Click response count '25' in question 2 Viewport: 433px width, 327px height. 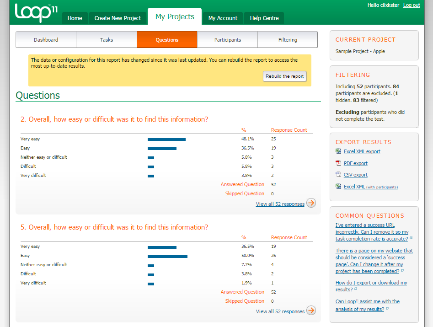273,139
